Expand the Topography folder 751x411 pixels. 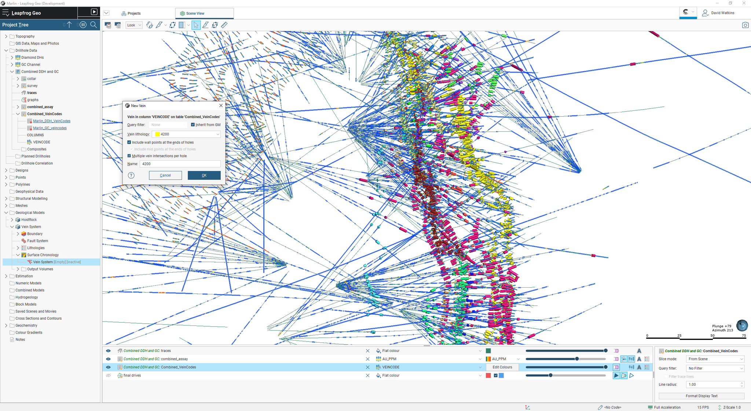(6, 36)
